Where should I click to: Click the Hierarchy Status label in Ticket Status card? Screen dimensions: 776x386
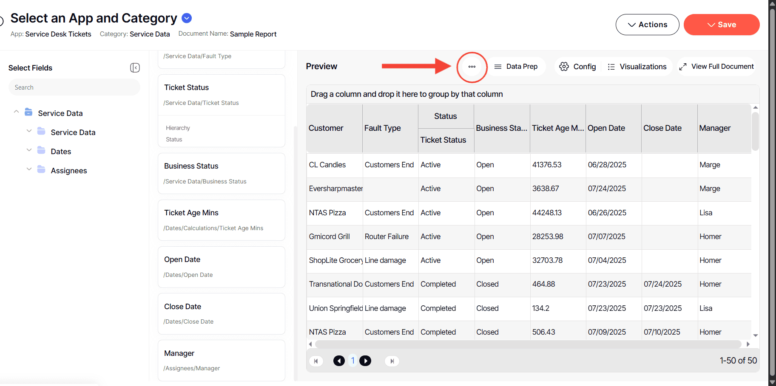pyautogui.click(x=178, y=134)
